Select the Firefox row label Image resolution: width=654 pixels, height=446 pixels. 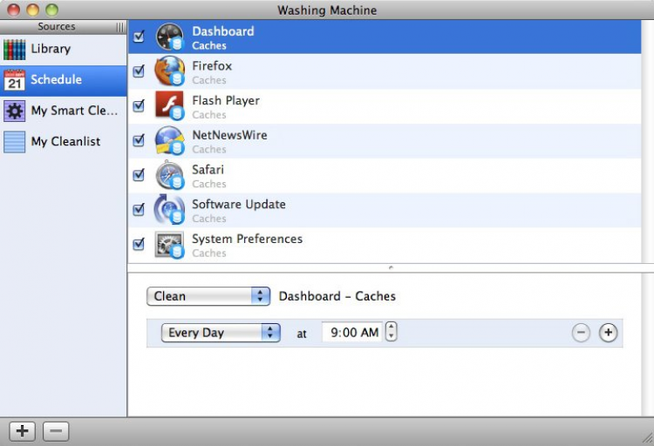tap(212, 66)
